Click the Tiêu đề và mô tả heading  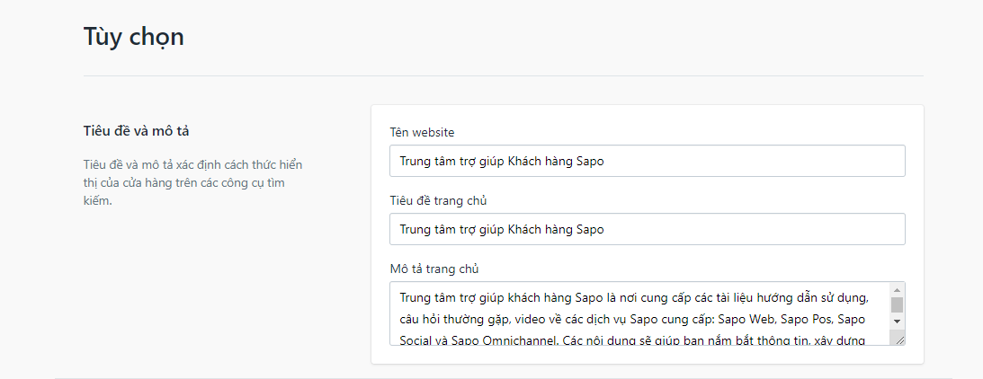point(136,131)
